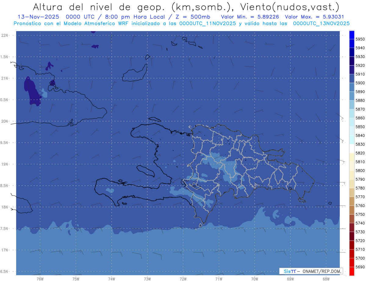Viewport: 366px width, 283px height.
Task: Click the bright blue swatch above 5950
Action: click(x=352, y=35)
